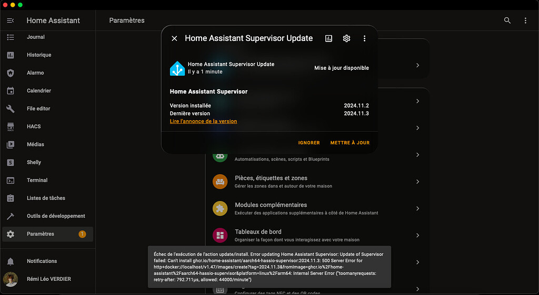Open the Outils de développement label

click(56, 216)
